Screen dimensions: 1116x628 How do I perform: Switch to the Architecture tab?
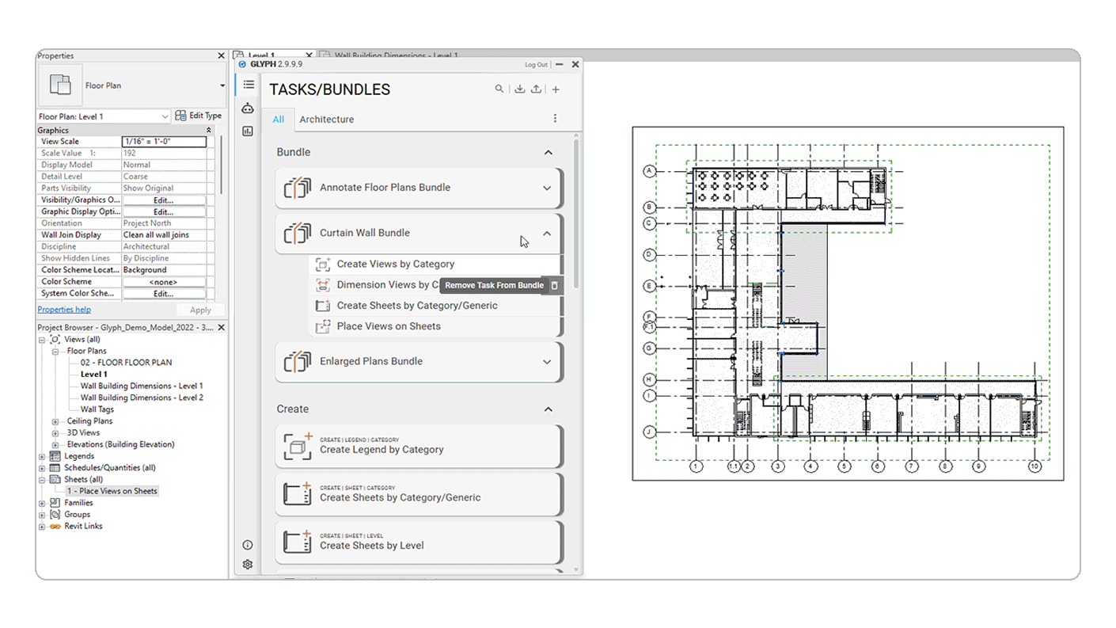(326, 119)
